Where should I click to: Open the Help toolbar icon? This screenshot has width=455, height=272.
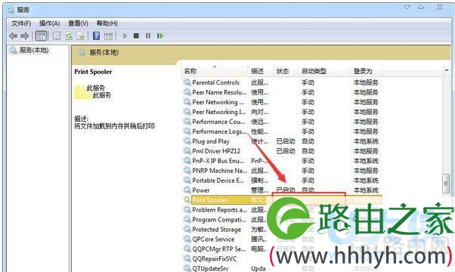tap(96, 36)
